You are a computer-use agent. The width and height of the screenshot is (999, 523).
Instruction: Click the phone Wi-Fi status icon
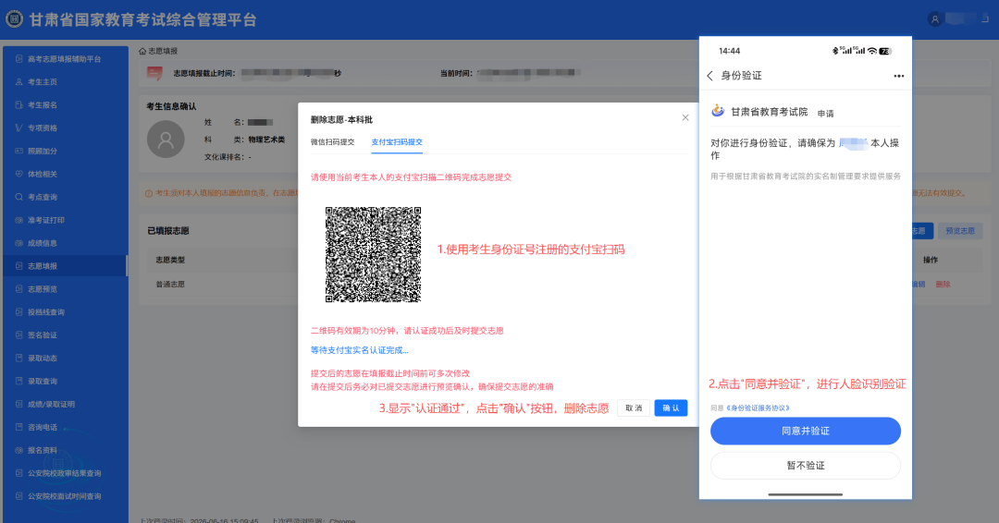point(872,51)
